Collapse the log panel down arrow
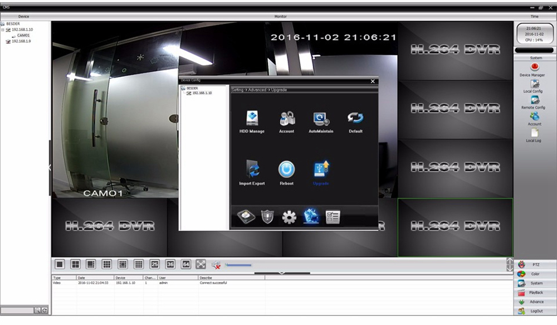Image resolution: width=557 pixels, height=325 pixels. [x=282, y=273]
